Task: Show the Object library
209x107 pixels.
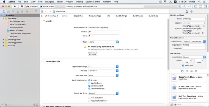Action: 191,71
